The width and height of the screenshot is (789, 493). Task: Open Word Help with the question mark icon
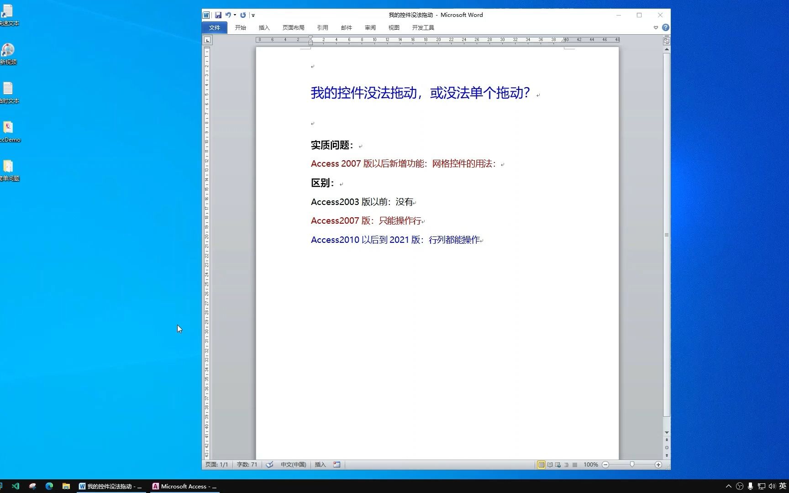665,27
